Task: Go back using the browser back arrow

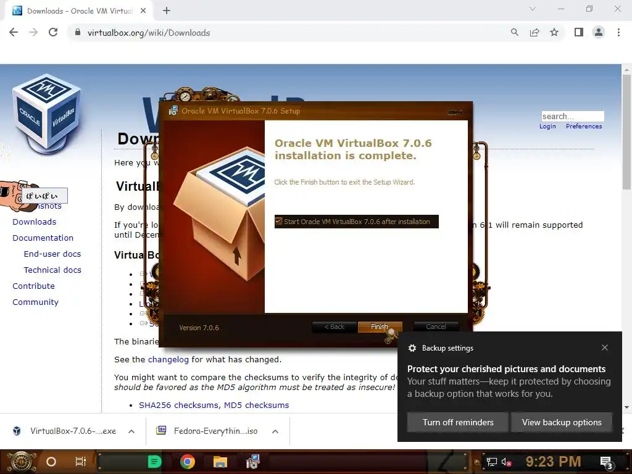Action: [14, 33]
